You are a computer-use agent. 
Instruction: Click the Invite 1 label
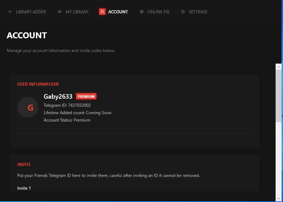[x=24, y=188]
